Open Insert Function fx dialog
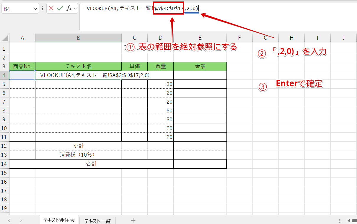The height and width of the screenshot is (224, 357). 69,8
